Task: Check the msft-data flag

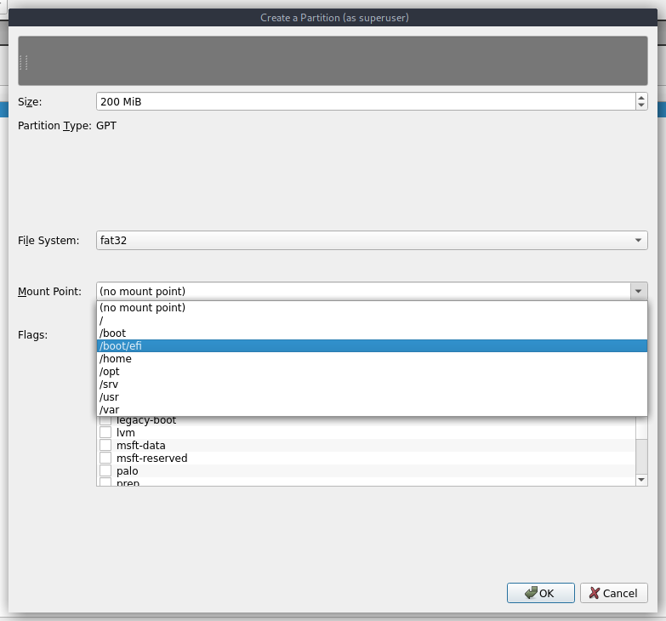Action: coord(105,446)
